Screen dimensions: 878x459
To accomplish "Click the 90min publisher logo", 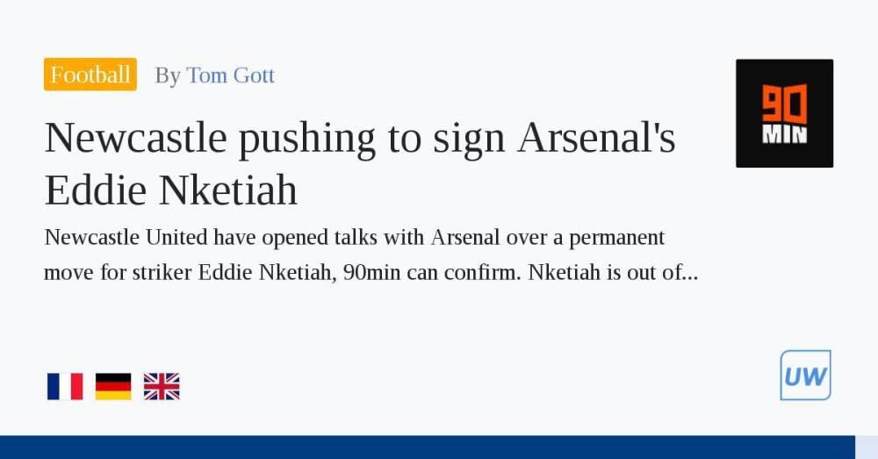I will click(784, 113).
